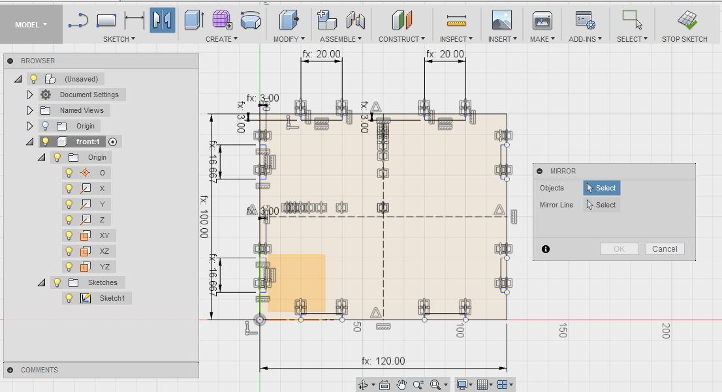This screenshot has height=392, width=722.
Task: Toggle visibility bulb of Sketch1
Action: (69, 298)
